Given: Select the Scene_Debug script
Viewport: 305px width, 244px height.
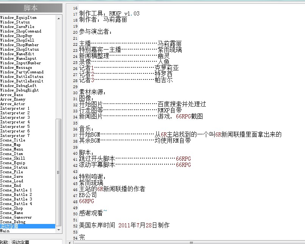Looking at the screenshot, I should [x=13, y=222].
